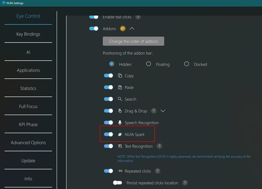Switch off the NUIA Spark toggle
The height and width of the screenshot is (189, 262).
[x=109, y=134]
